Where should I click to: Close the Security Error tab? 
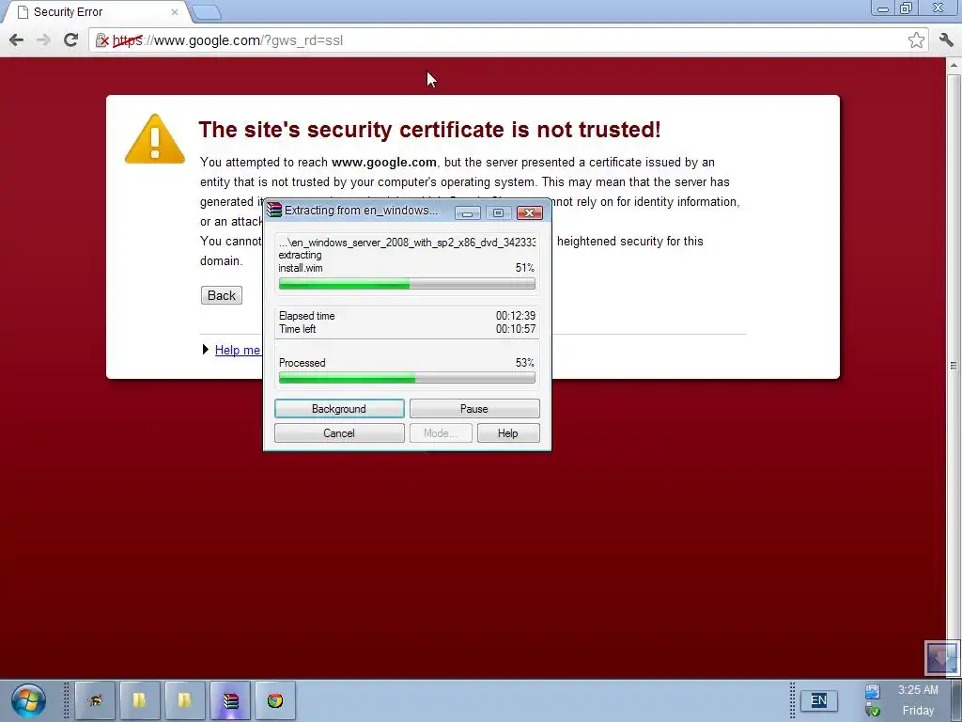click(174, 11)
